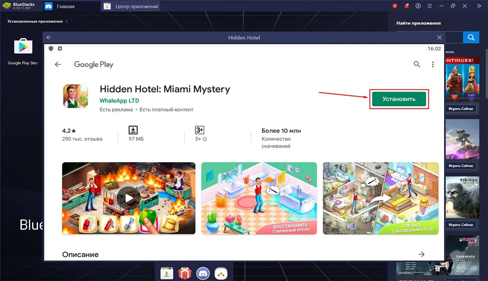
Task: Collapse the sidebar with the double chevron
Action: [479, 6]
